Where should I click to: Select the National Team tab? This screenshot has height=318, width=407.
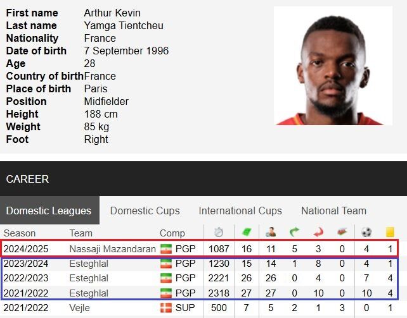333,211
